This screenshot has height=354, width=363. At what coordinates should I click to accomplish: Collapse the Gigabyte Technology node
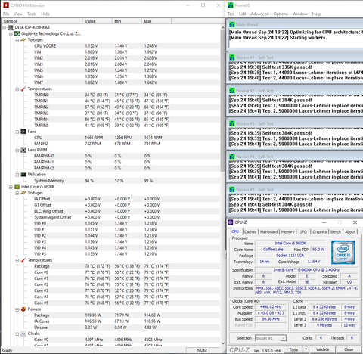pyautogui.click(x=11, y=34)
